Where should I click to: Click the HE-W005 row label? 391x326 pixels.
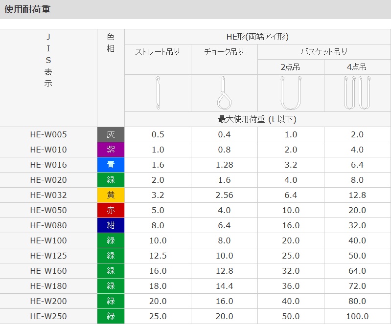pos(48,134)
